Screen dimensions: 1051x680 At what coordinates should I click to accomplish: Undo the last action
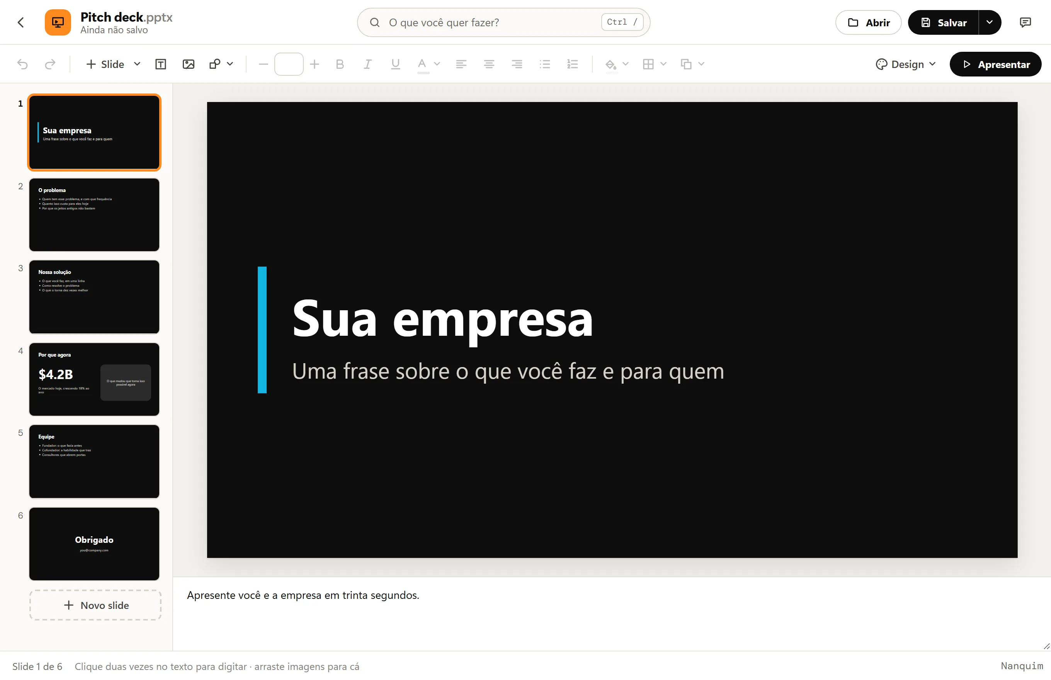(x=22, y=65)
